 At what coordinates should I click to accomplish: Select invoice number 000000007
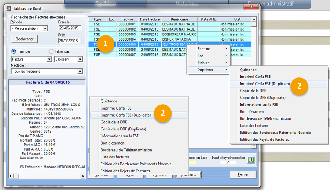127,54
